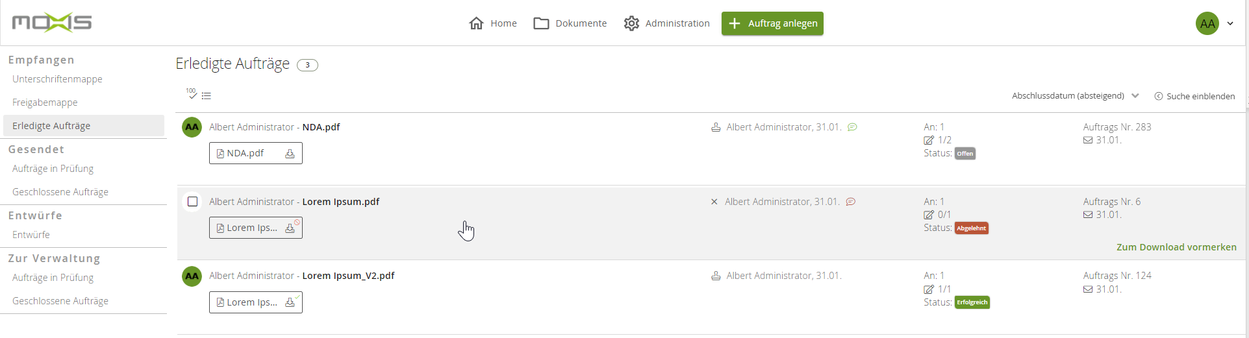Select Freigabemappe in the sidebar
Viewport: 1249px width, 338px height.
45,103
